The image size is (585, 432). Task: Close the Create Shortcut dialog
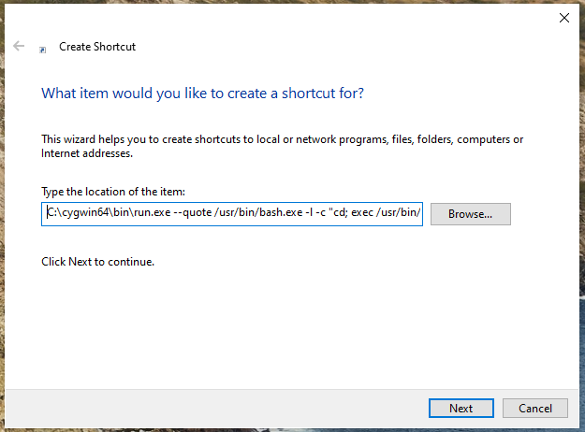[x=564, y=18]
